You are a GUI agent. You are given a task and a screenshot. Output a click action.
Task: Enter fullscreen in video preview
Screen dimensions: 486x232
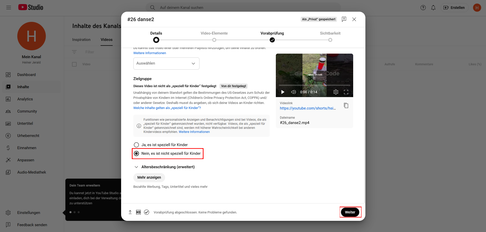[346, 92]
